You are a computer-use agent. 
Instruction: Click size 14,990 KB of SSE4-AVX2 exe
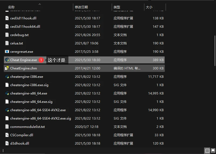pyautogui.click(x=156, y=110)
